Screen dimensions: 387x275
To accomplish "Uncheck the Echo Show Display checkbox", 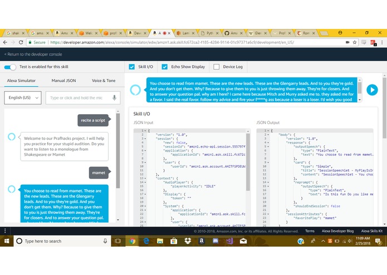I will point(164,67).
